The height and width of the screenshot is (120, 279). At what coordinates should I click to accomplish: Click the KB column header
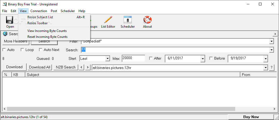tap(19, 75)
